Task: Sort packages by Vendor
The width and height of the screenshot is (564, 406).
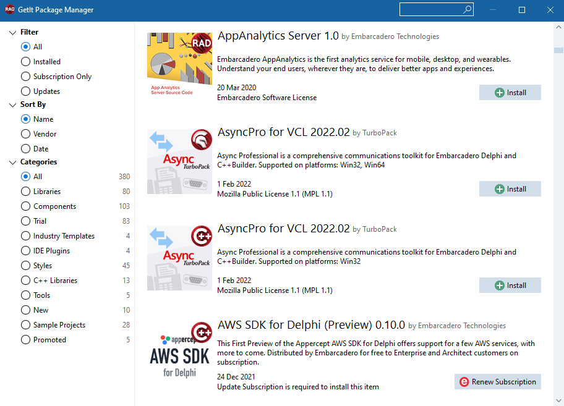Action: pyautogui.click(x=25, y=133)
